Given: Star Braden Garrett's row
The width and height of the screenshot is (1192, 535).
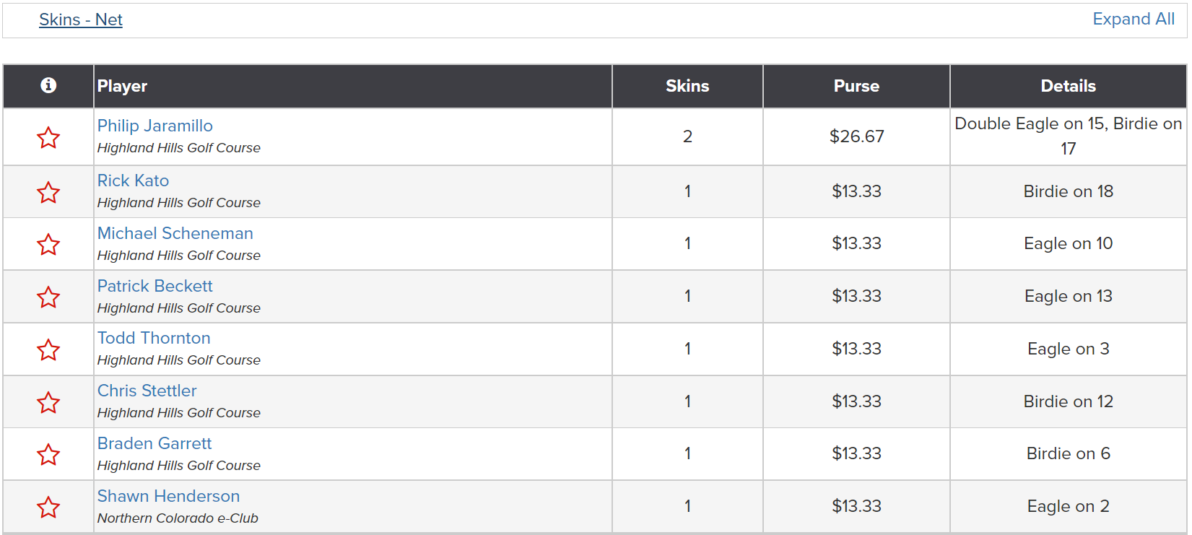Looking at the screenshot, I should tap(48, 454).
